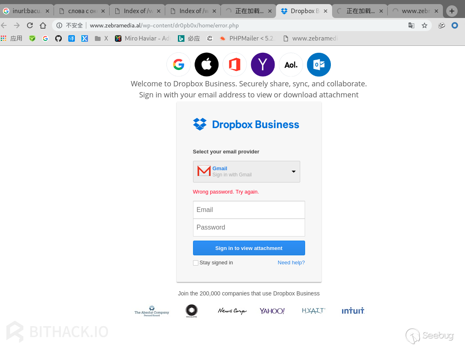Viewport: 465px width, 347px height.
Task: Click the 'Wrong password. Try again.' message
Action: [x=226, y=192]
